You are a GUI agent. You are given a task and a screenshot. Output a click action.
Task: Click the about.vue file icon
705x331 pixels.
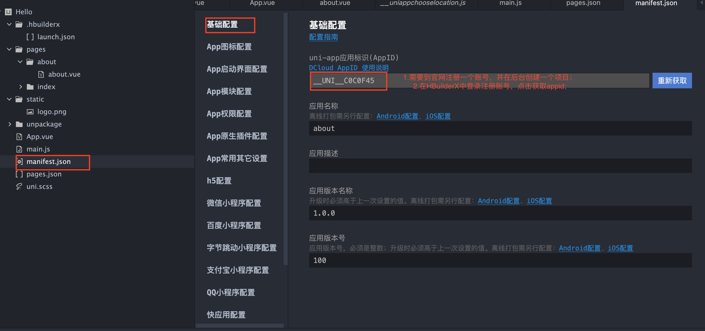41,74
